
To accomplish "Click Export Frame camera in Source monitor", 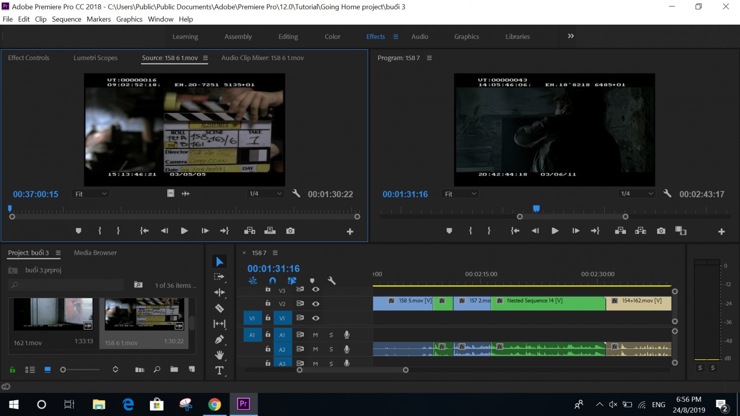I will tap(290, 231).
